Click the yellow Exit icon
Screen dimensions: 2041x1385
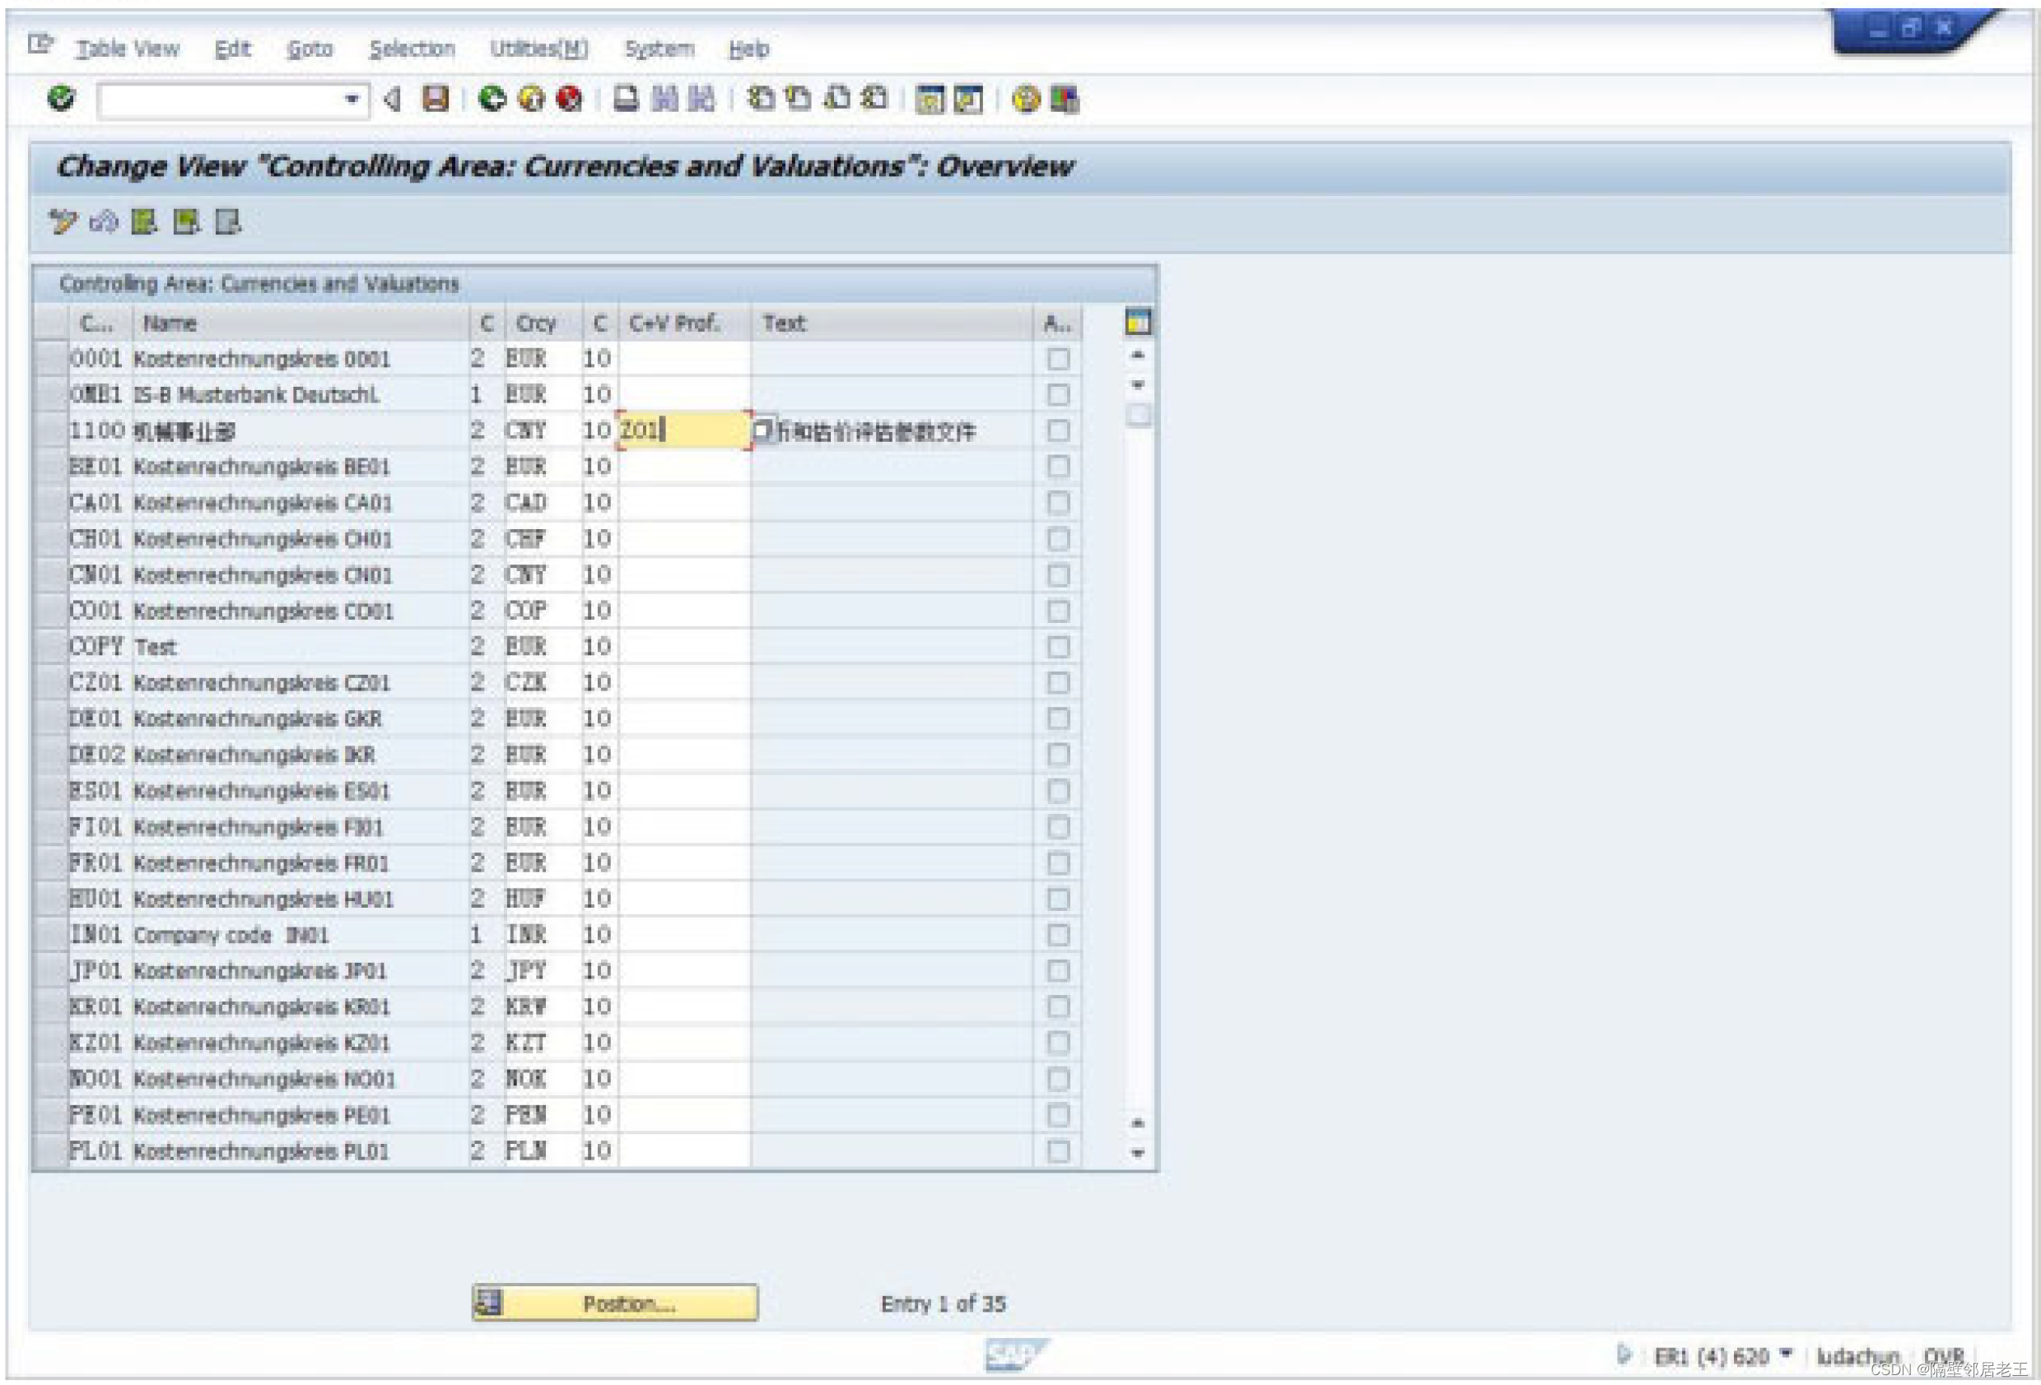point(530,98)
